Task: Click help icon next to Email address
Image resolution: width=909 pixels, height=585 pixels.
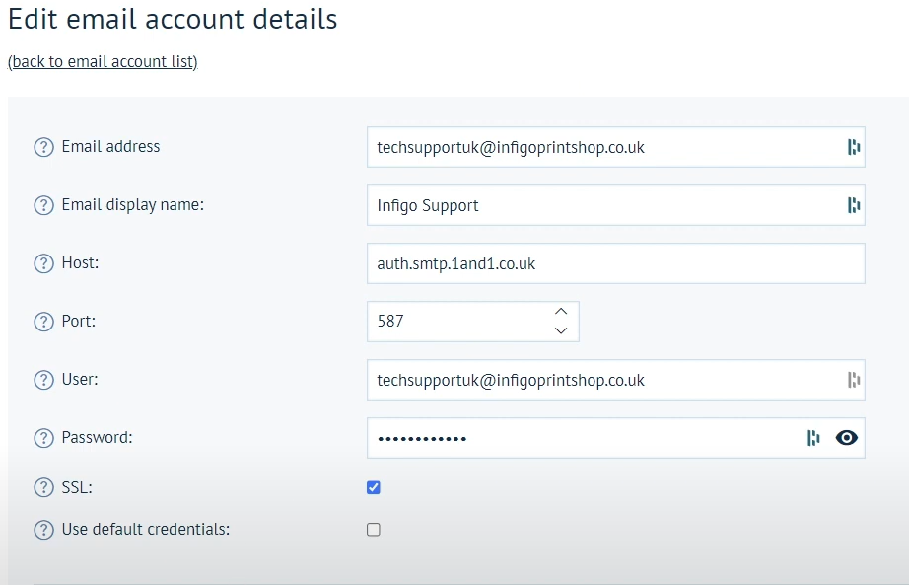Action: click(43, 147)
